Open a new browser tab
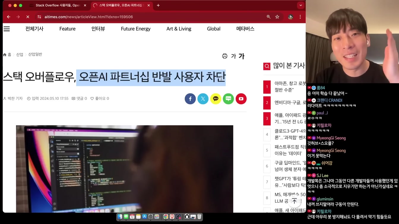 click(x=158, y=5)
